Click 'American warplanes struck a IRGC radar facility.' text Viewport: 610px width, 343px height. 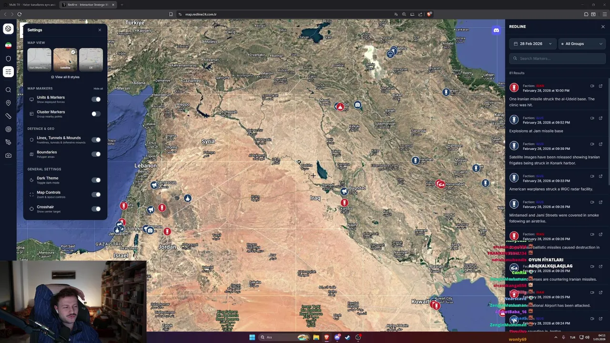point(551,189)
